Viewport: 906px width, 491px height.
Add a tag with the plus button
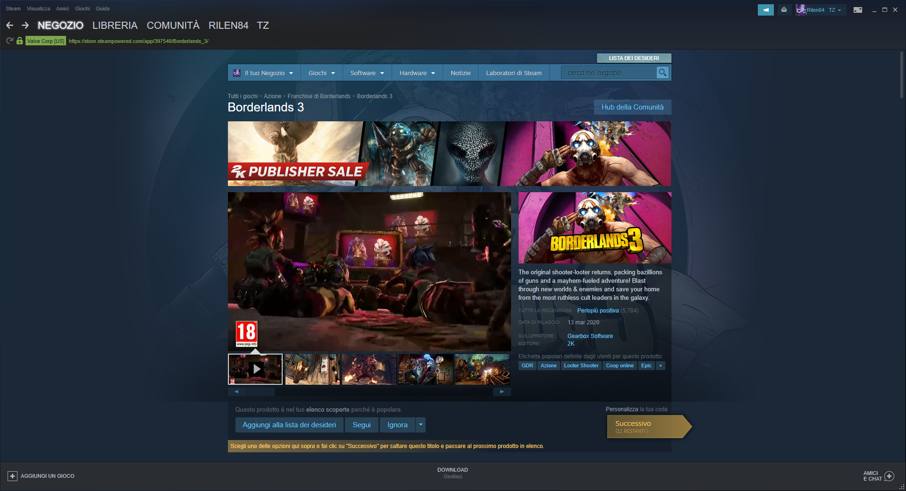pos(661,366)
